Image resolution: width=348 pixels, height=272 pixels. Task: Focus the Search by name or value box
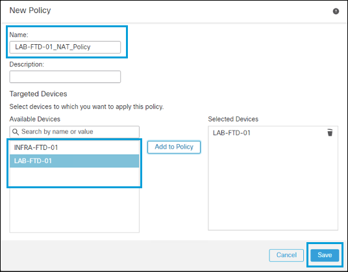pos(75,132)
